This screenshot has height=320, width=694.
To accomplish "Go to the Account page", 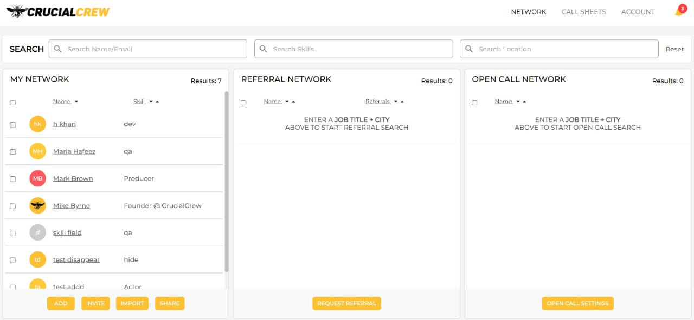I will click(638, 12).
